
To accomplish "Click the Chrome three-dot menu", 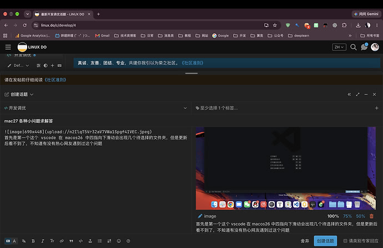I will click(377, 25).
